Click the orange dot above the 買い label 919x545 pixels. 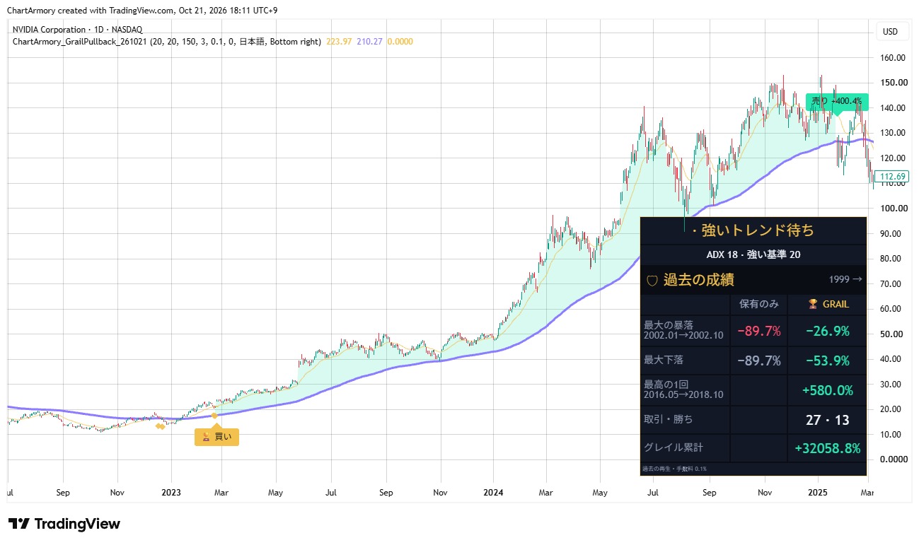(215, 415)
